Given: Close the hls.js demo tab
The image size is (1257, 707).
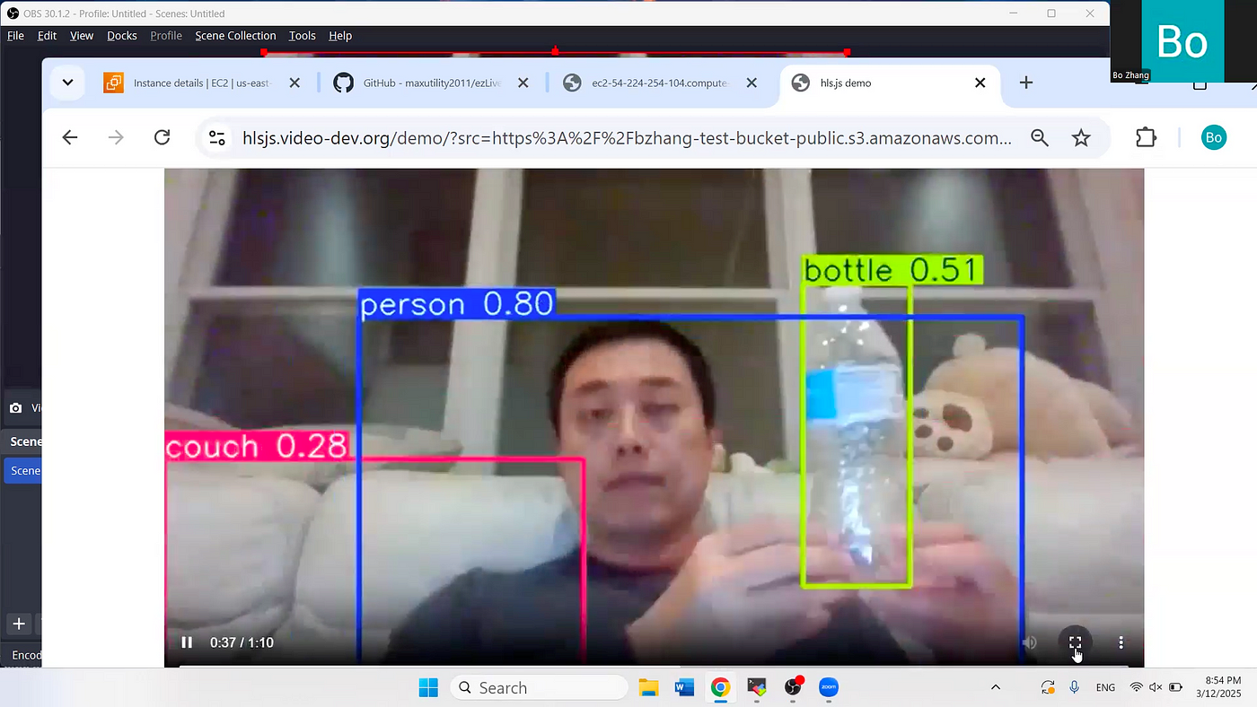Looking at the screenshot, I should 980,83.
